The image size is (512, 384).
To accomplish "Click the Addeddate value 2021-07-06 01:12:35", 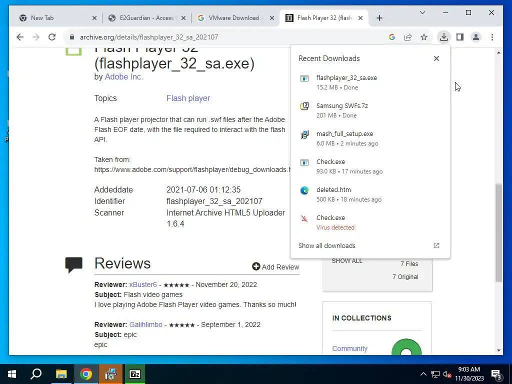I will [x=203, y=189].
